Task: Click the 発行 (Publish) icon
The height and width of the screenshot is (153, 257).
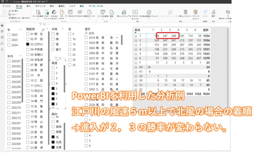Action: click(x=214, y=12)
